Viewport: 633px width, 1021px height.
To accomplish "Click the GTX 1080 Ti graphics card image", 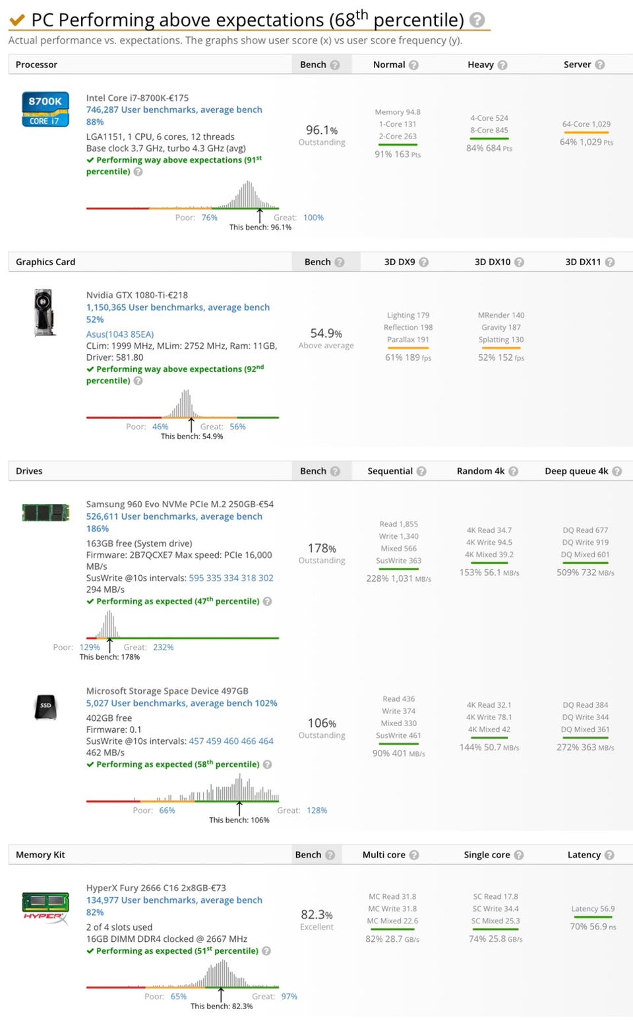I will [44, 313].
